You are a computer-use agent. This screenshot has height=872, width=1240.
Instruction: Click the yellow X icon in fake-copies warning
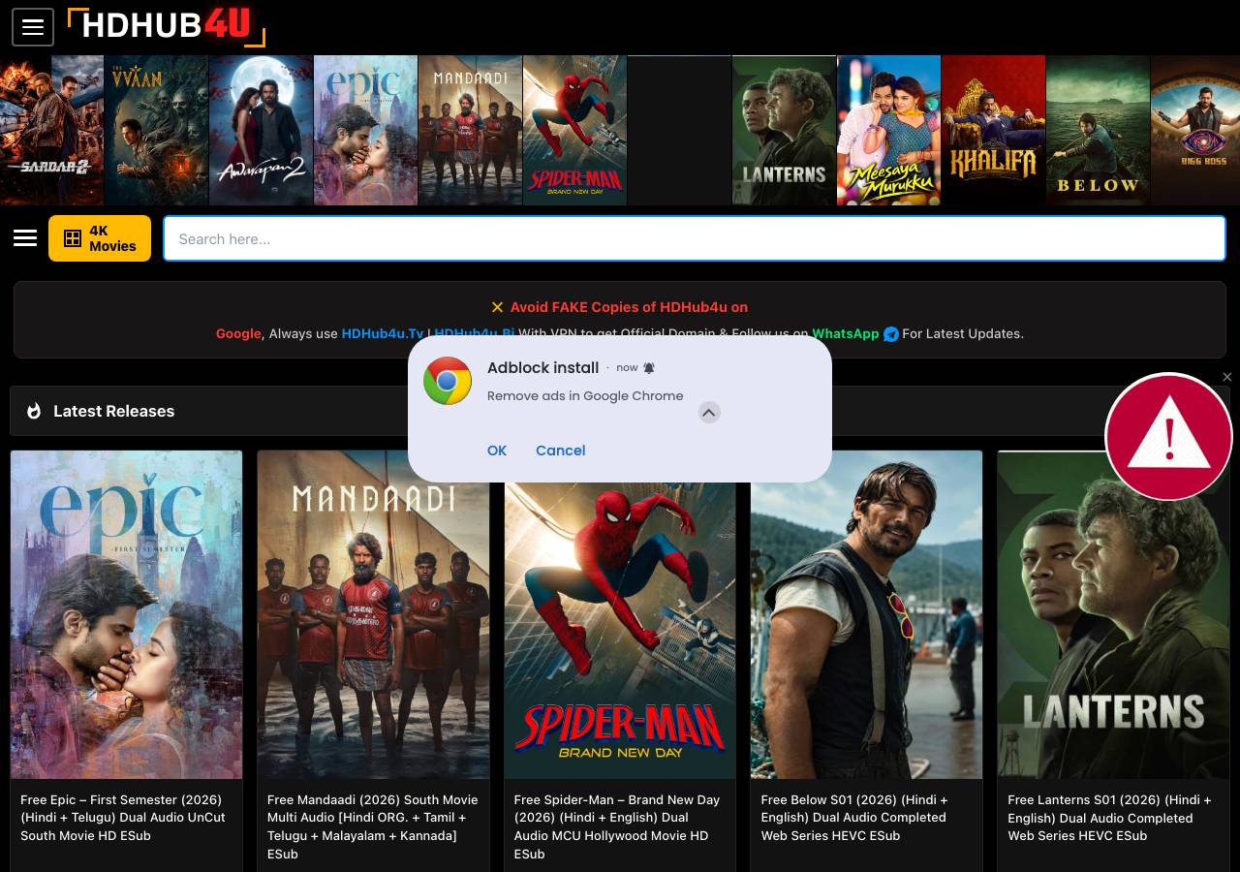click(x=497, y=307)
